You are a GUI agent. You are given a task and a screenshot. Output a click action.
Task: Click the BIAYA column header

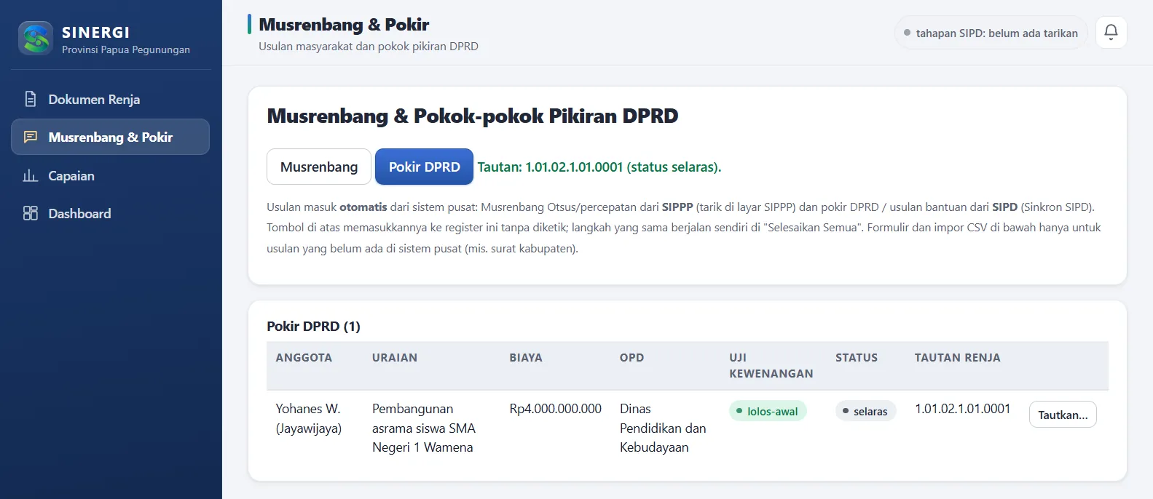526,358
